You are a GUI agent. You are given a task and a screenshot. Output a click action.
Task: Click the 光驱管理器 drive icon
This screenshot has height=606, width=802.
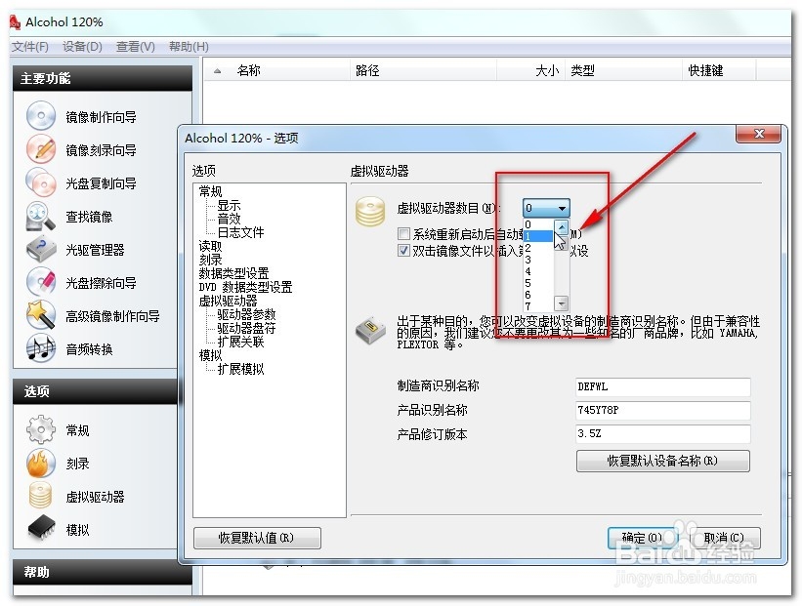pos(41,249)
